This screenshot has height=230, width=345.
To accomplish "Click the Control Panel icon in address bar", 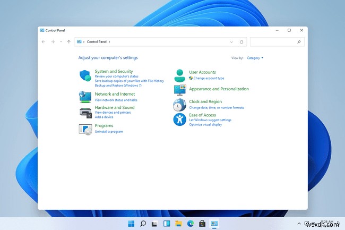I will click(x=79, y=41).
